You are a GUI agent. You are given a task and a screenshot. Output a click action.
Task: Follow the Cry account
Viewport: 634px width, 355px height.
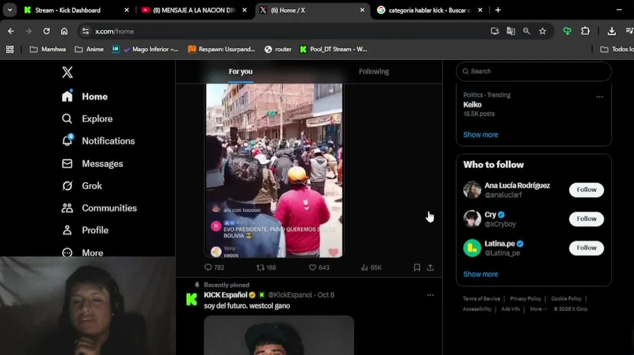pyautogui.click(x=587, y=219)
